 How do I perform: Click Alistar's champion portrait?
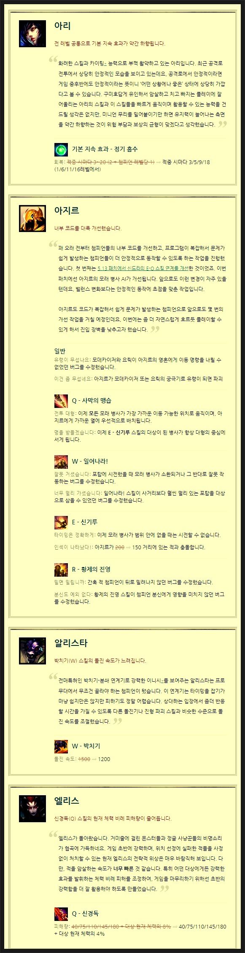tap(32, 651)
